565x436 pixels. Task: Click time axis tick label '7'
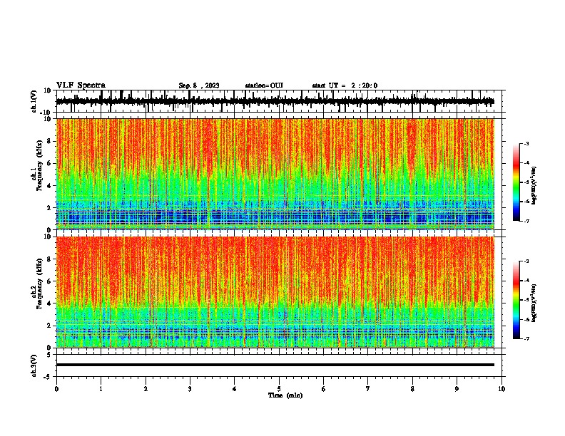(368, 389)
